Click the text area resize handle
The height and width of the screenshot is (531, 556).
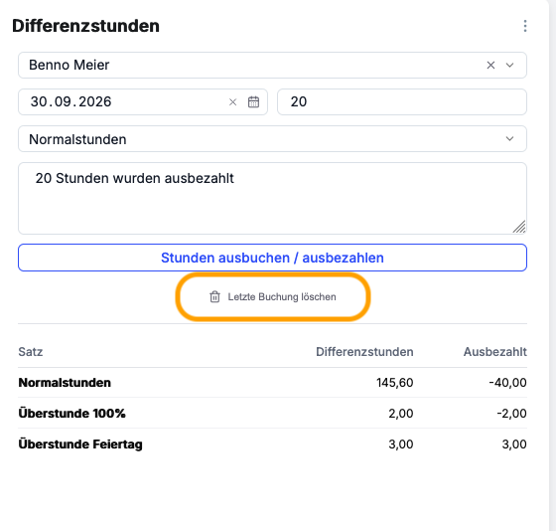pyautogui.click(x=519, y=227)
